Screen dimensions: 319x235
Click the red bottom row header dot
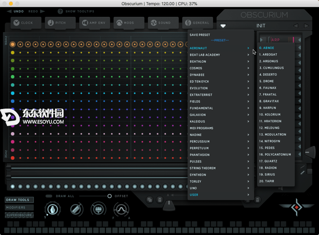pos(13,158)
